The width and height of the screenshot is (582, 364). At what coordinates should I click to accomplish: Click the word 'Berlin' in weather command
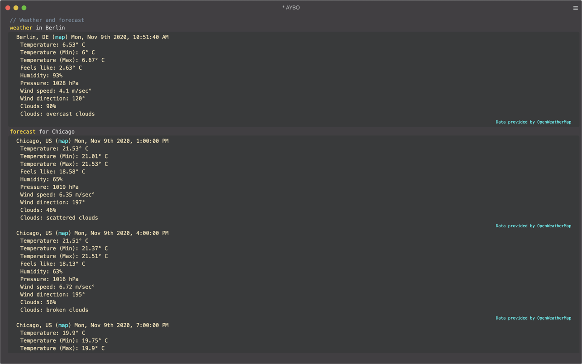pos(55,28)
